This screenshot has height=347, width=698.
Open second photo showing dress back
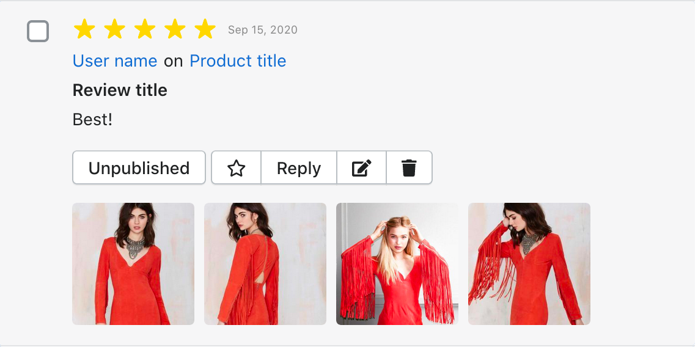pos(265,264)
